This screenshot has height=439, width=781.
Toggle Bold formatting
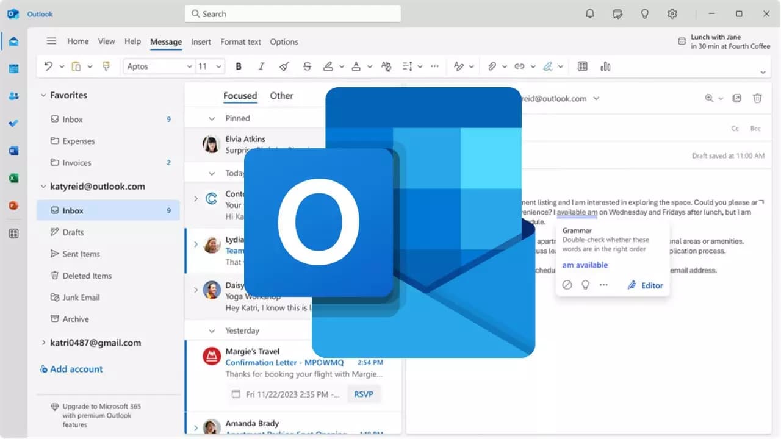tap(239, 66)
